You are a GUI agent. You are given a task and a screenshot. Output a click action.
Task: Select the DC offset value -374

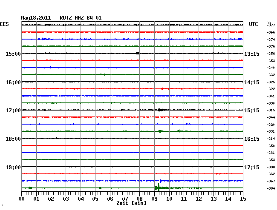pos(271,40)
